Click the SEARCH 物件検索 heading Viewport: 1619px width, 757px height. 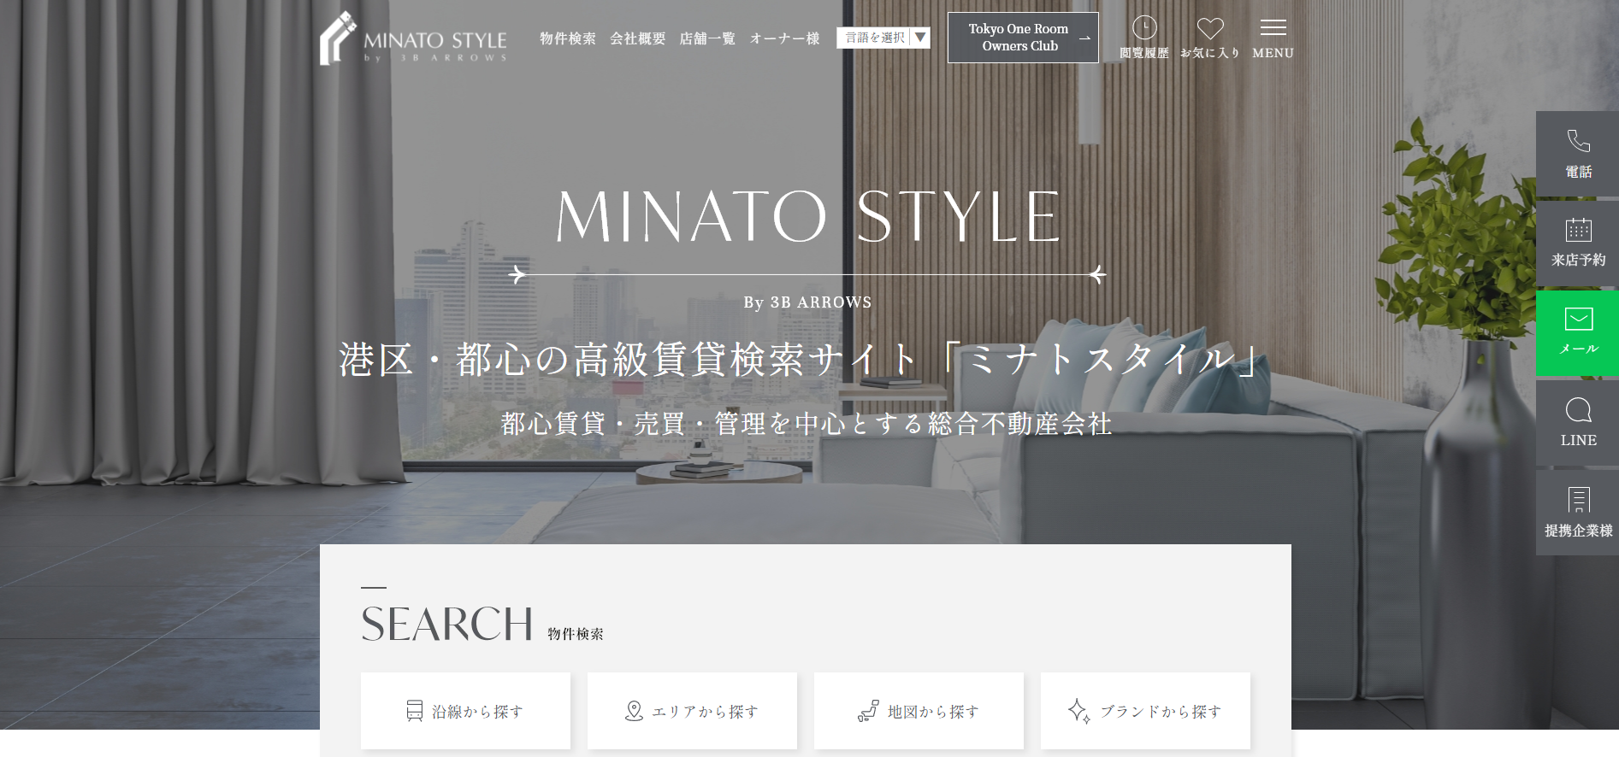click(x=482, y=625)
